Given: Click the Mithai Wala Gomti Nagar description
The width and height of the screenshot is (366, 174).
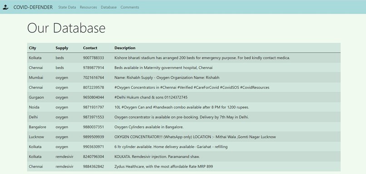Looking at the screenshot, I should pyautogui.click(x=195, y=137).
